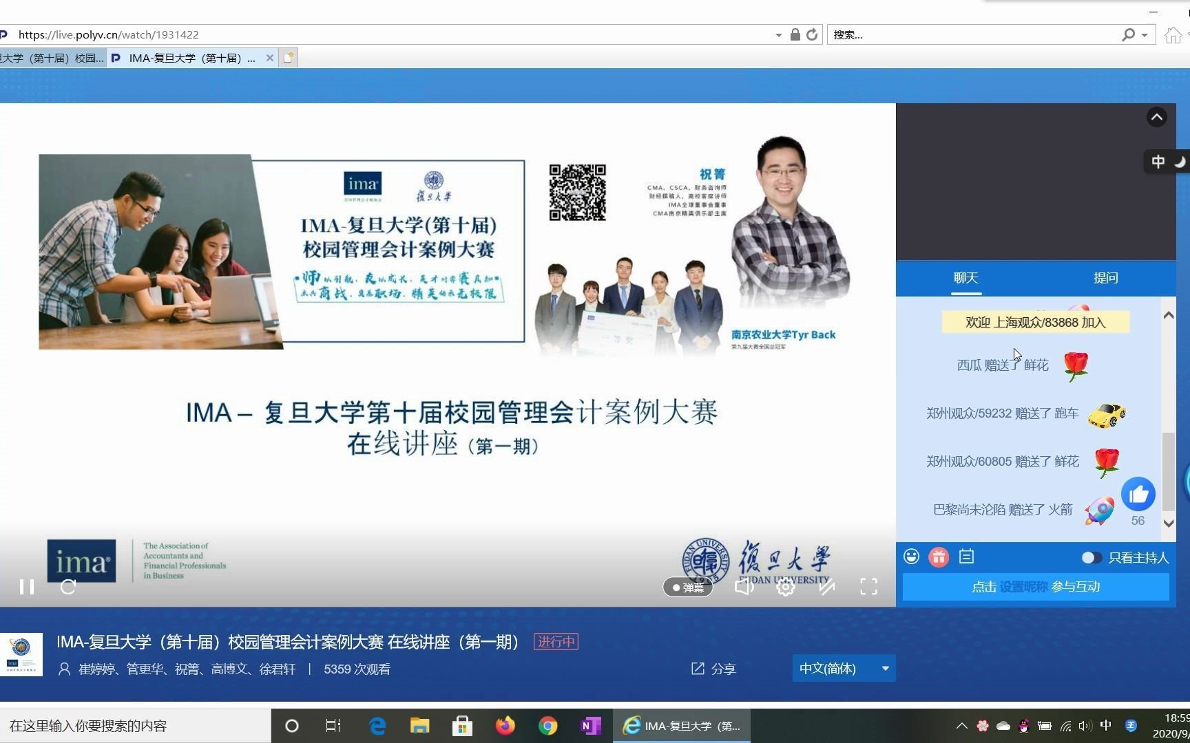Click the magnifier search icon

pyautogui.click(x=1128, y=34)
